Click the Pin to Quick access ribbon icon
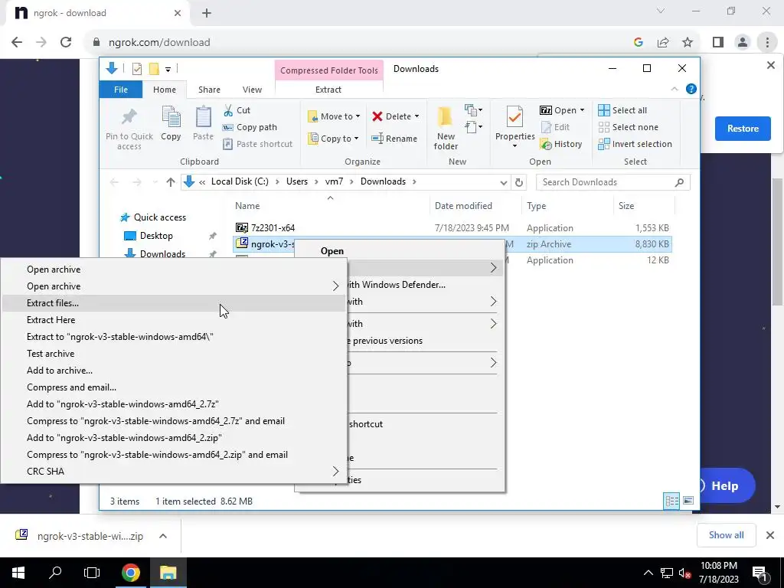Viewport: 784px width, 588px height. 129,129
